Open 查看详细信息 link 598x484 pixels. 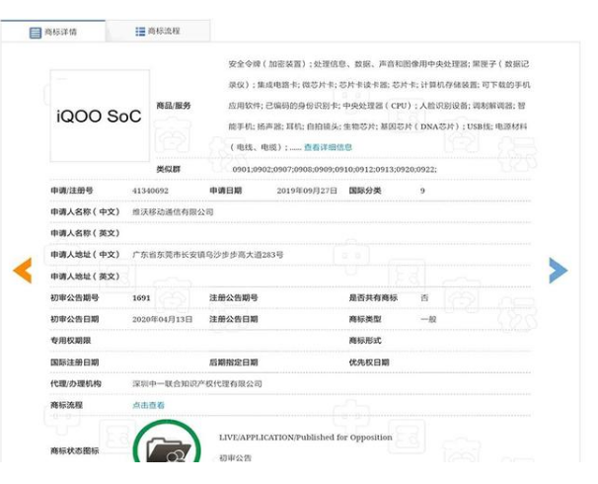[328, 147]
